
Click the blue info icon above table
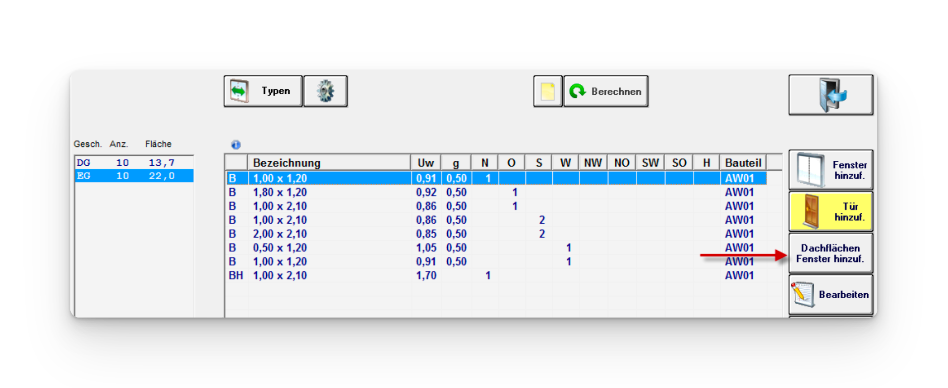coord(236,145)
